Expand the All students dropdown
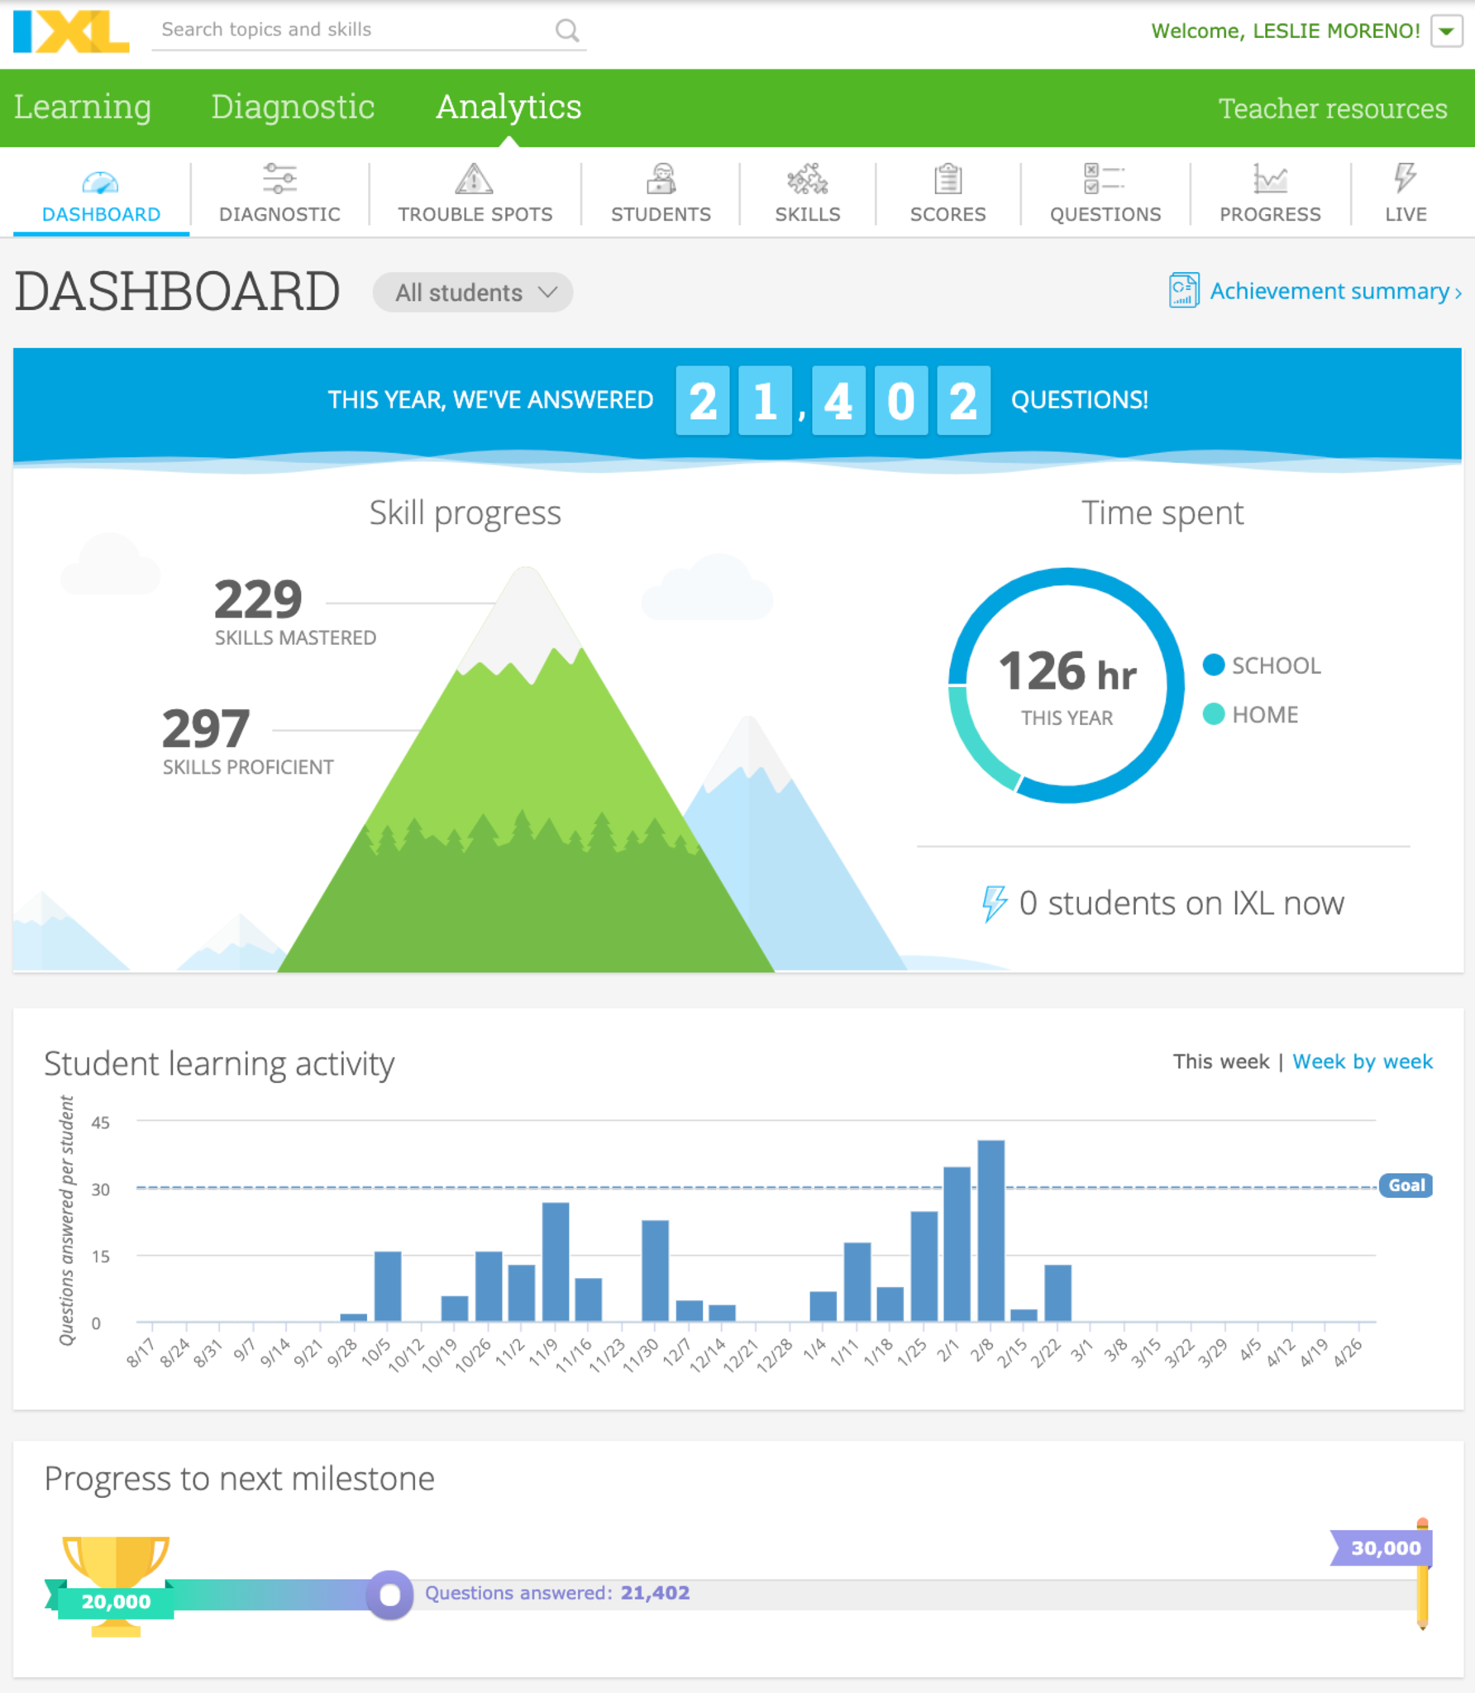This screenshot has width=1475, height=1693. pyautogui.click(x=473, y=293)
